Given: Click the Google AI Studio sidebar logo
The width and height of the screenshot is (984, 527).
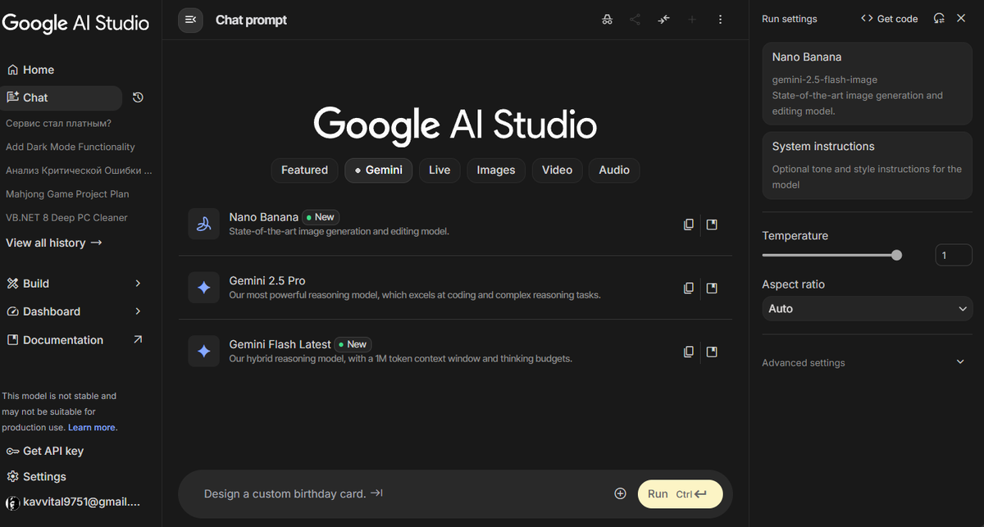Looking at the screenshot, I should tap(75, 23).
